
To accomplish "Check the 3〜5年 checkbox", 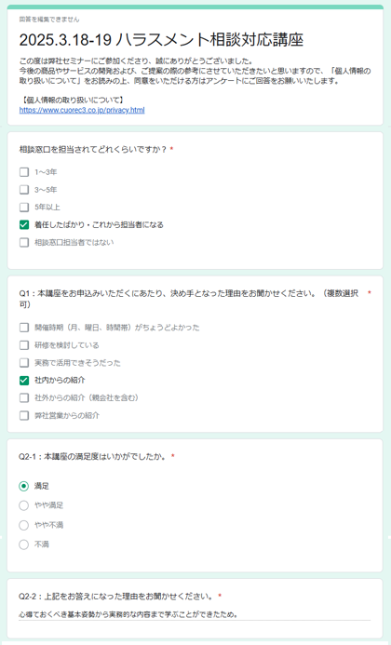I will point(24,190).
